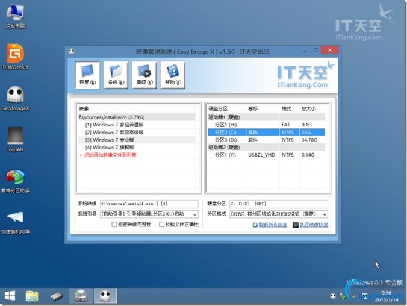Open the 恢复 (Restore) toolbar button
The height and width of the screenshot is (306, 407).
(x=87, y=75)
